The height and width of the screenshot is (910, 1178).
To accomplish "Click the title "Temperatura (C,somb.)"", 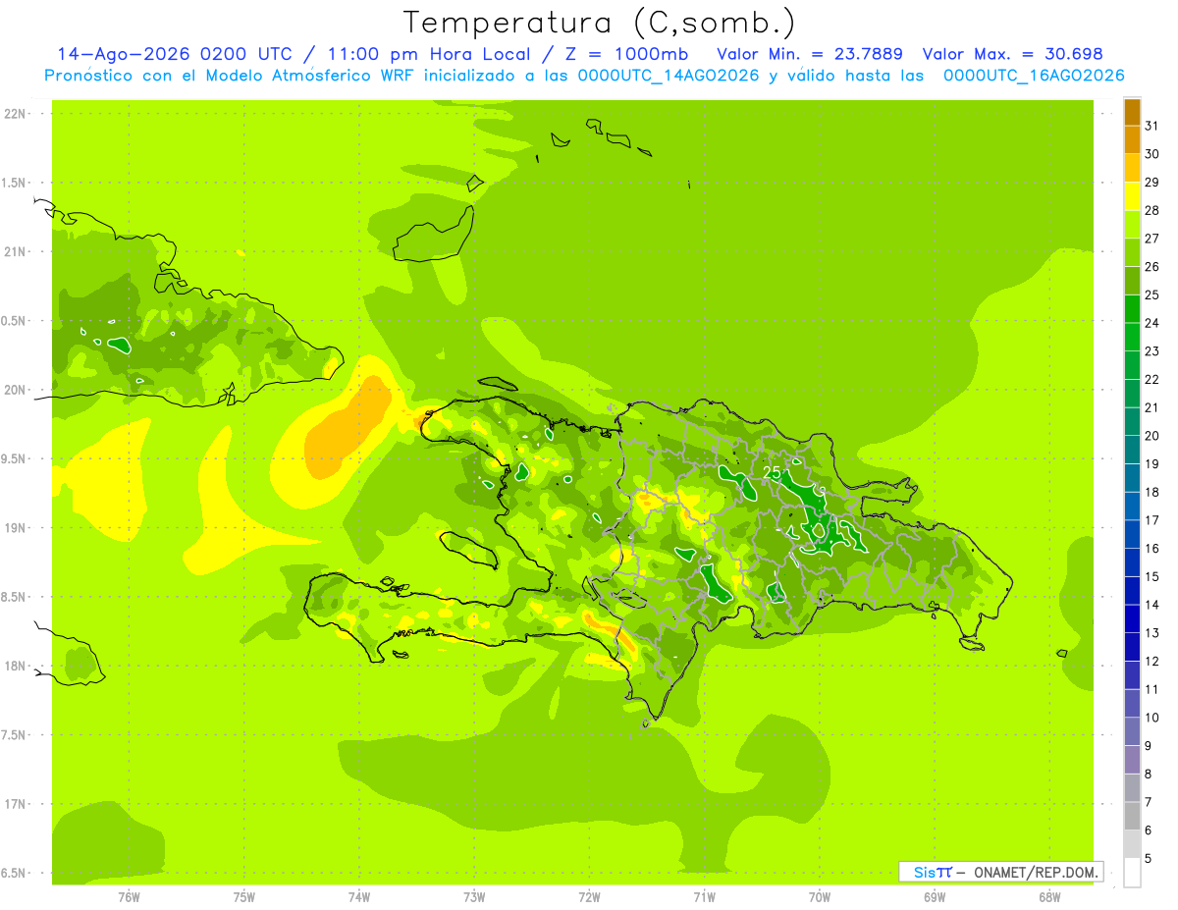I will point(599,24).
